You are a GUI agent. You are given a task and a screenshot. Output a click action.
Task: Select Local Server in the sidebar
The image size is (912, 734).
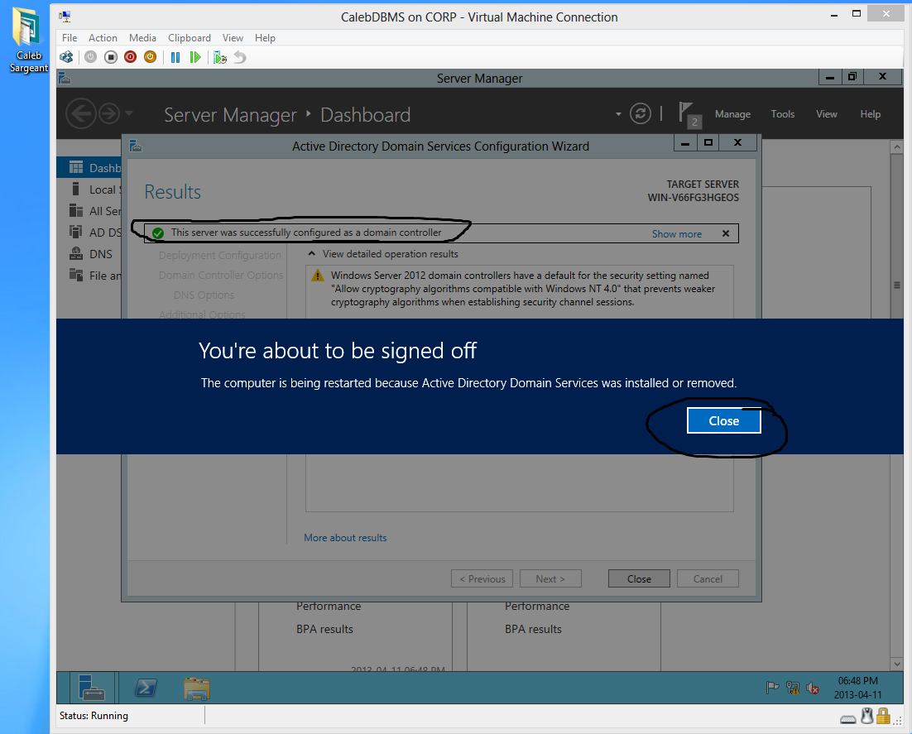pyautogui.click(x=89, y=189)
